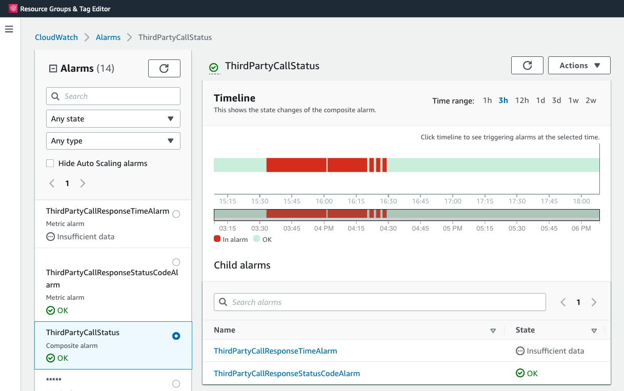Refresh the Alarms list

point(164,68)
